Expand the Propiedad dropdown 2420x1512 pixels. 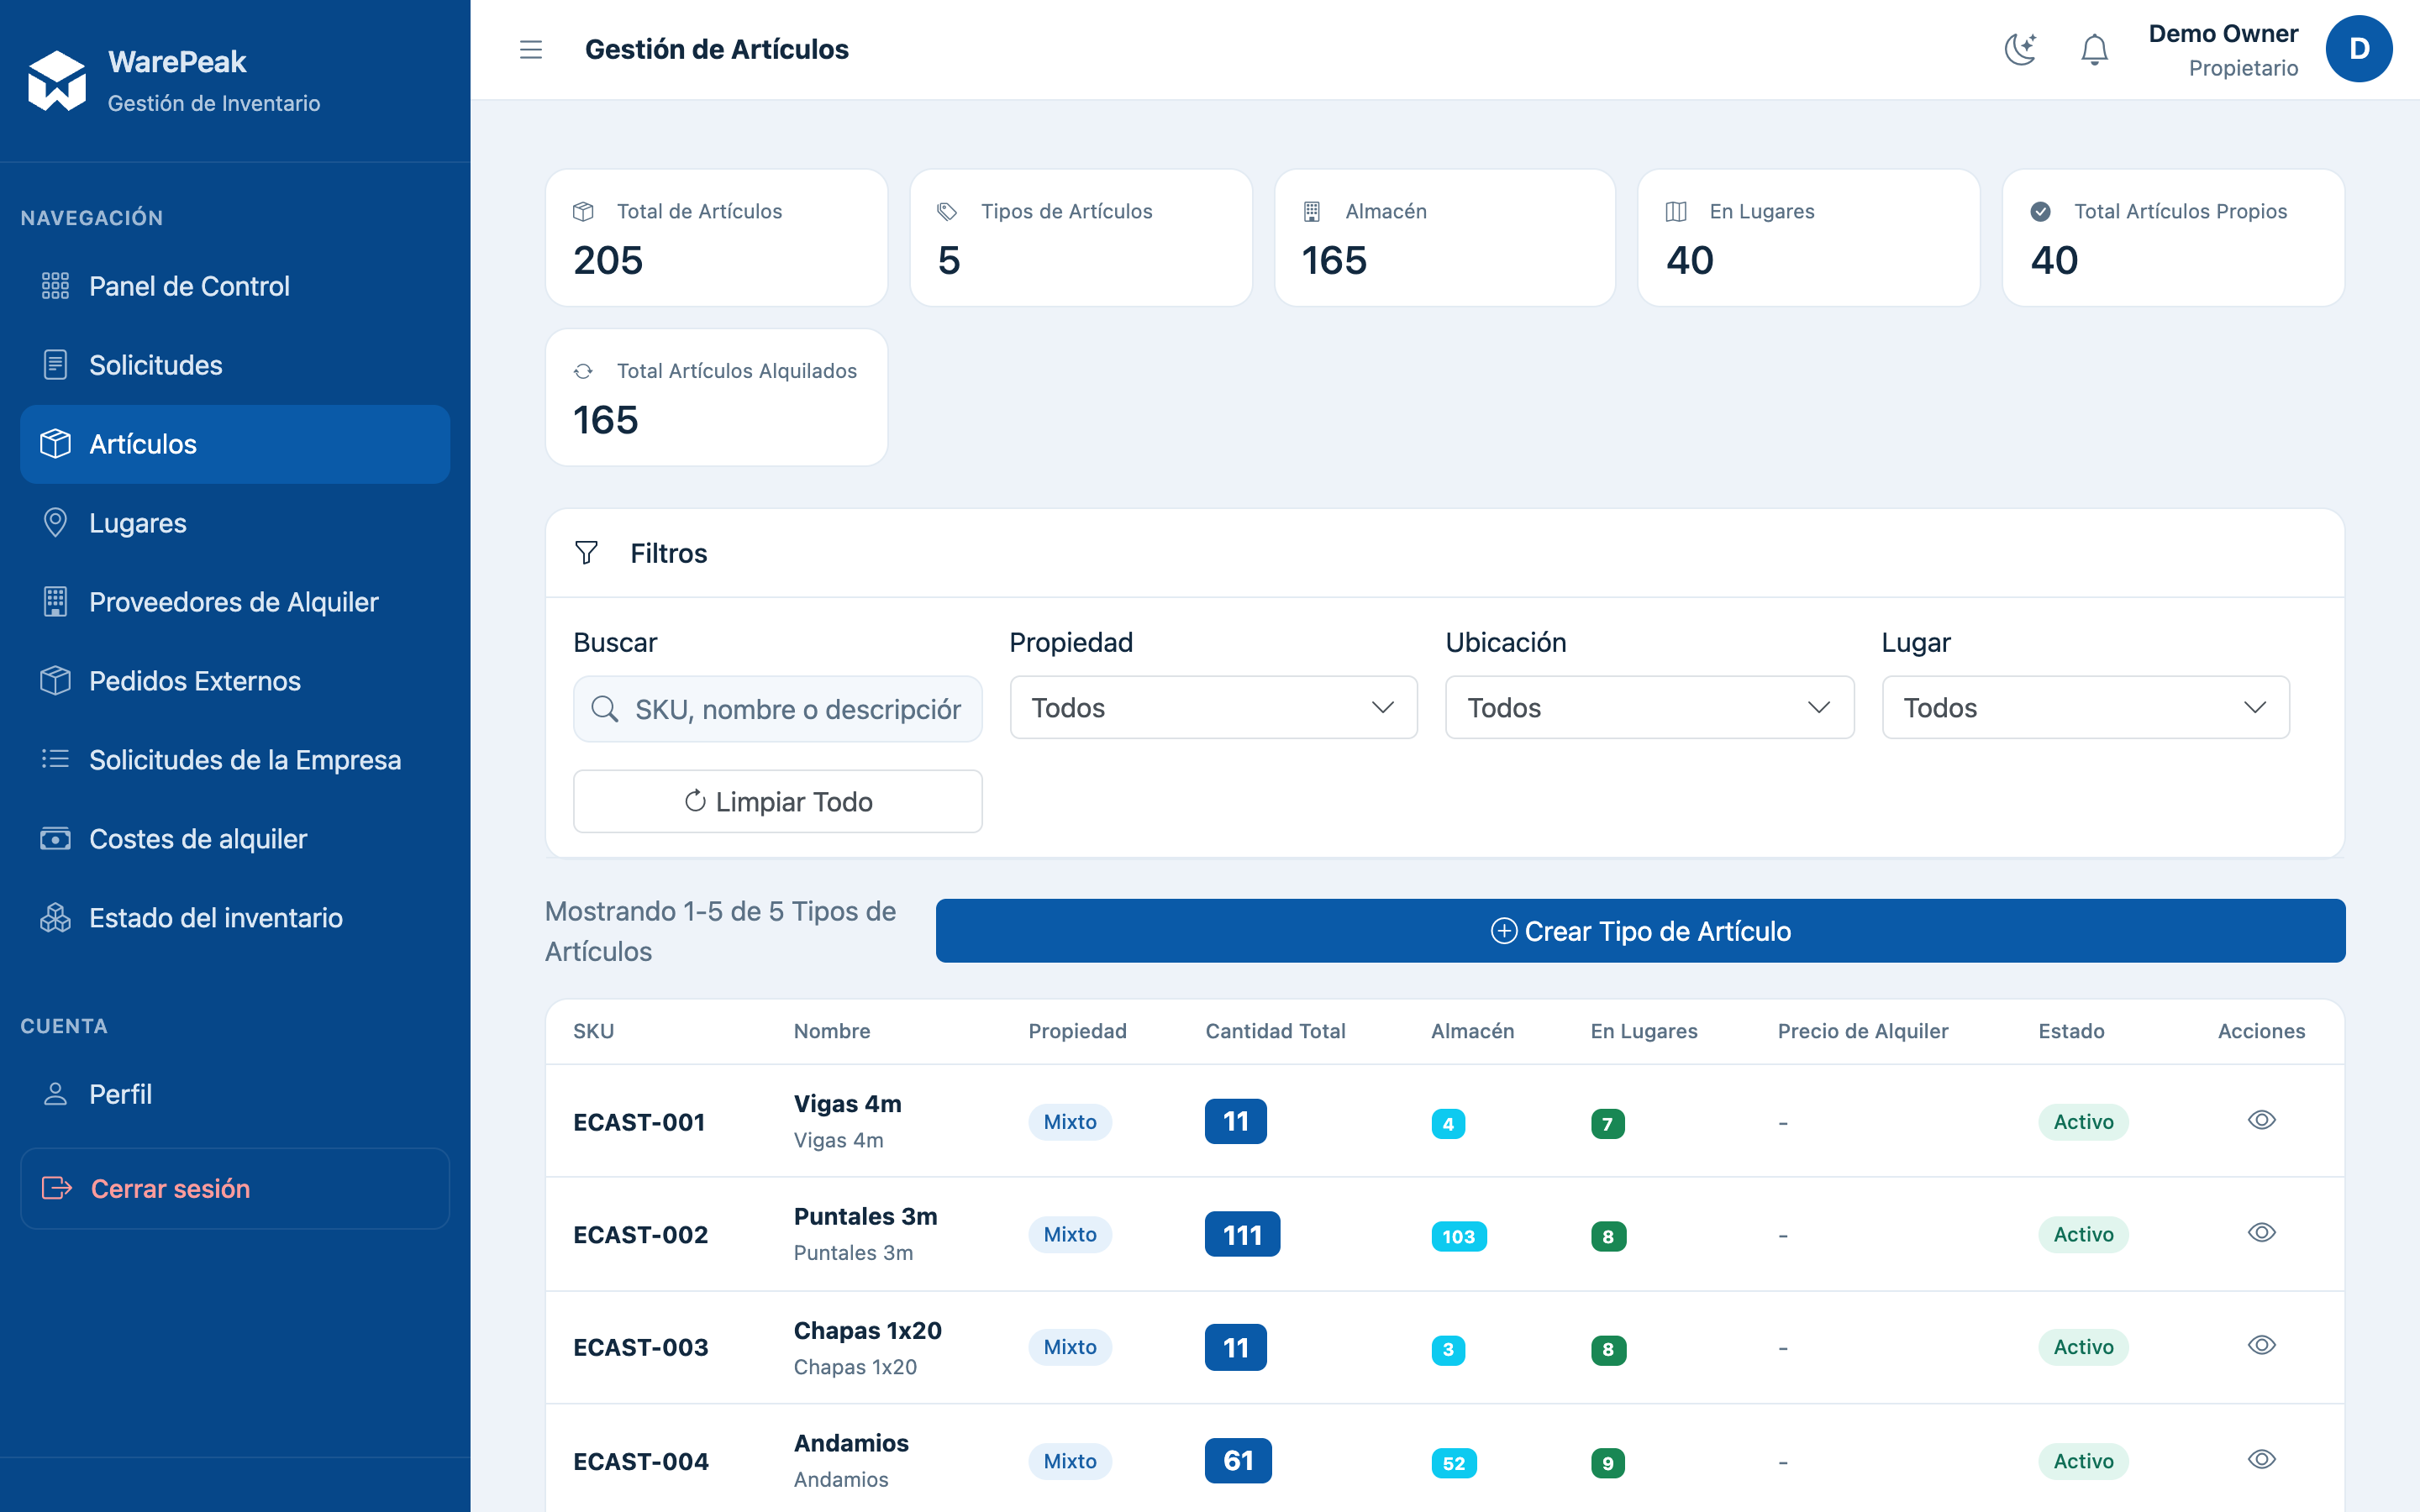[1213, 708]
